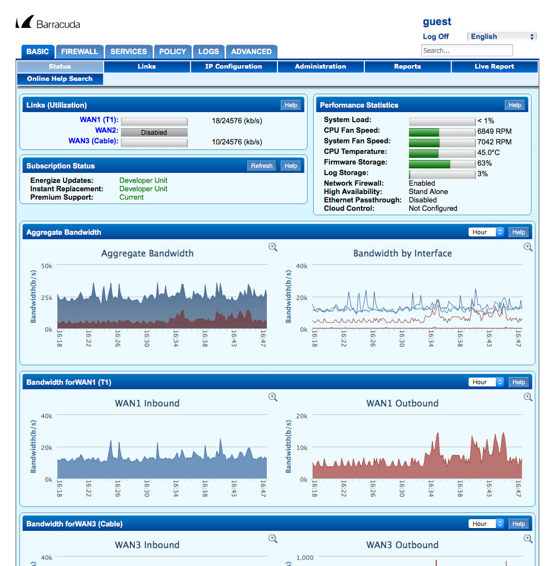Click the Log Off link

point(436,36)
